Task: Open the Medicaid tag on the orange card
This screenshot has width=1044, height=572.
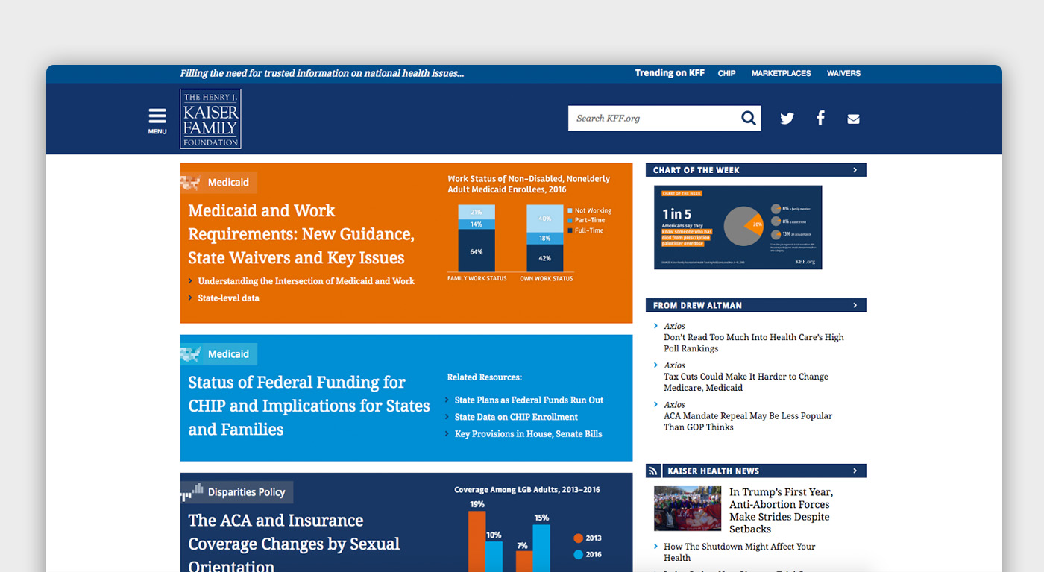Action: (x=228, y=182)
